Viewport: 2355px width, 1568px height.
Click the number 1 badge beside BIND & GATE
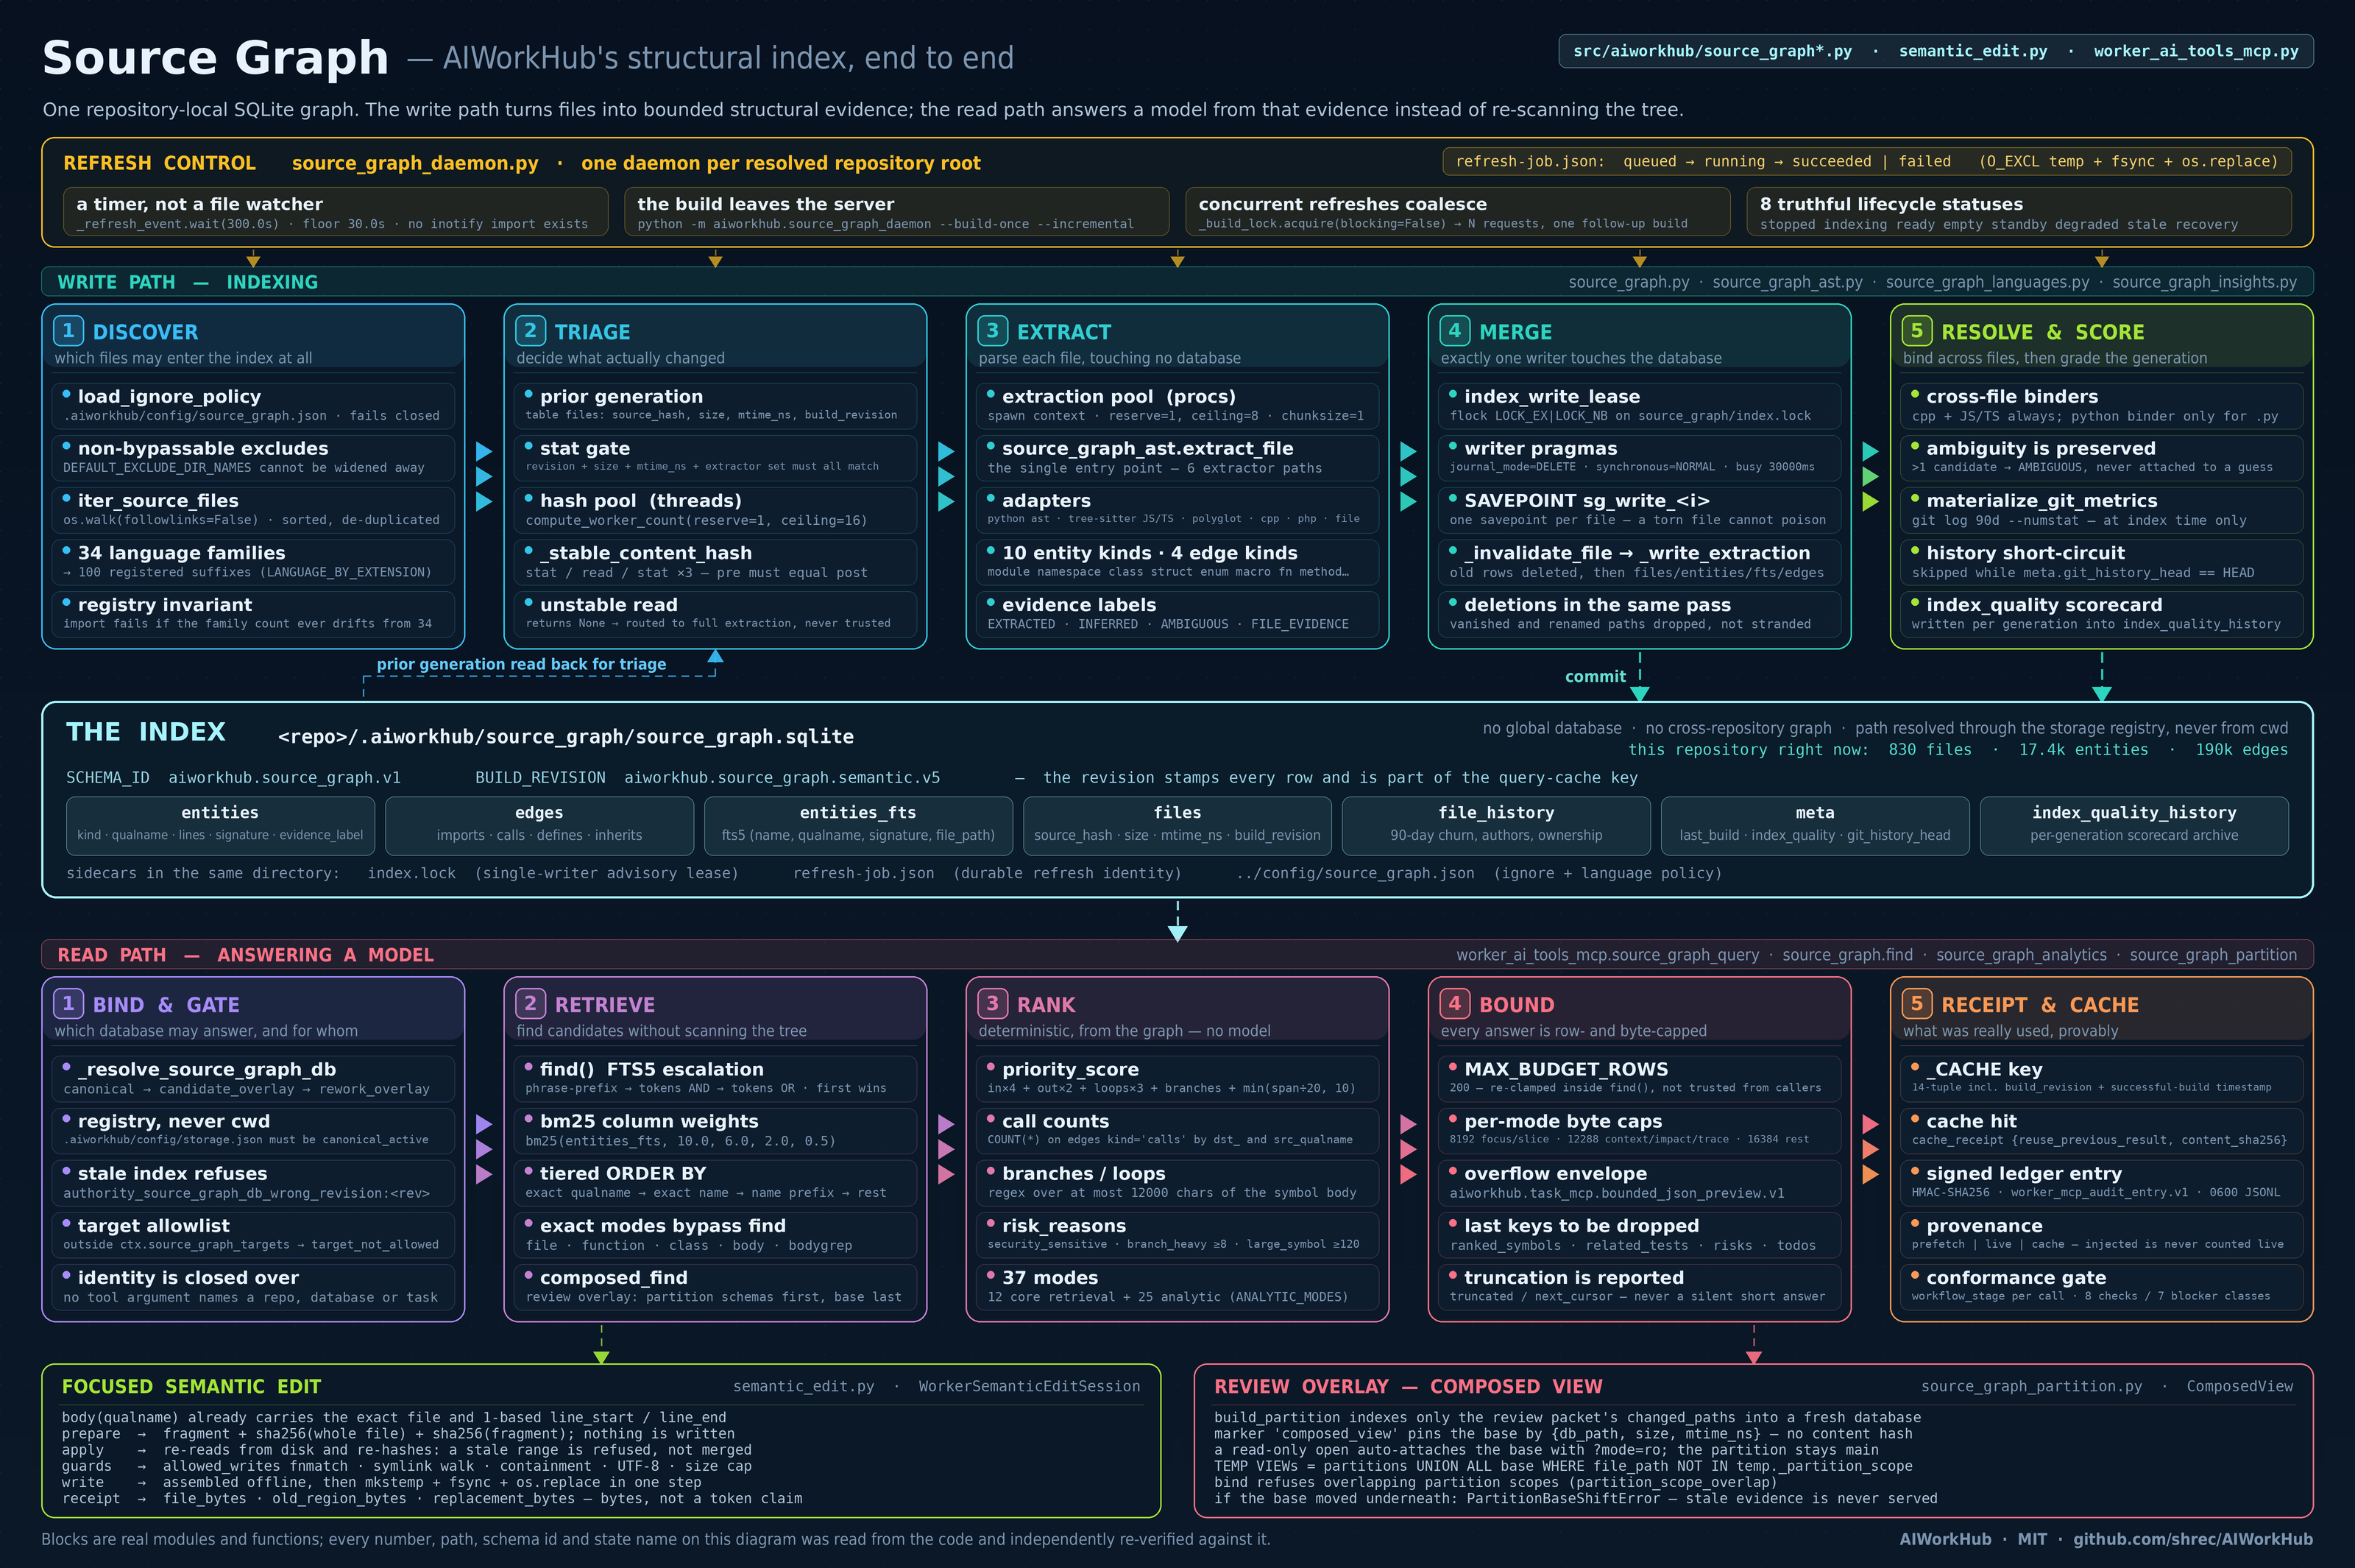coord(68,1004)
